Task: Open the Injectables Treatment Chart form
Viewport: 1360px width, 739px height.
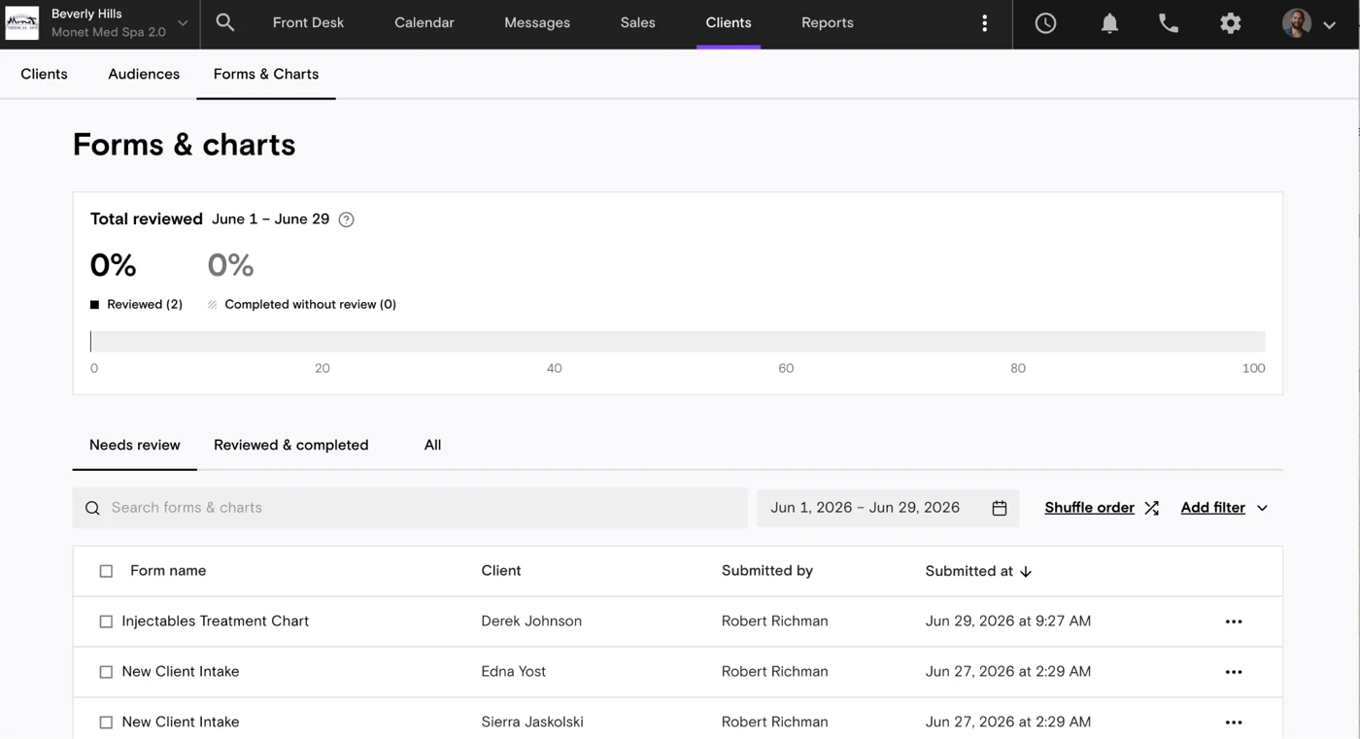Action: click(x=216, y=621)
